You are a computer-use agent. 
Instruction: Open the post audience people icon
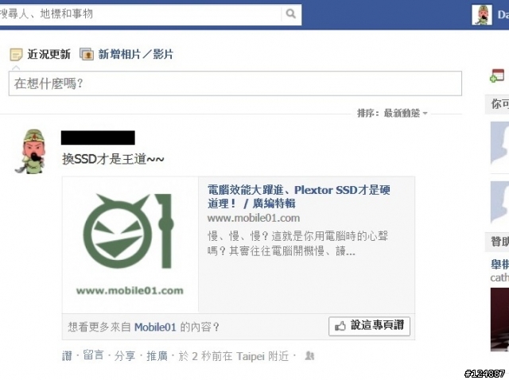tap(309, 356)
